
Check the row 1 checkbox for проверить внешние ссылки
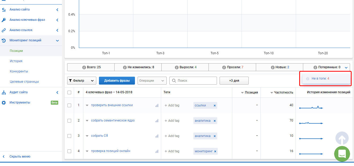(x=69, y=105)
